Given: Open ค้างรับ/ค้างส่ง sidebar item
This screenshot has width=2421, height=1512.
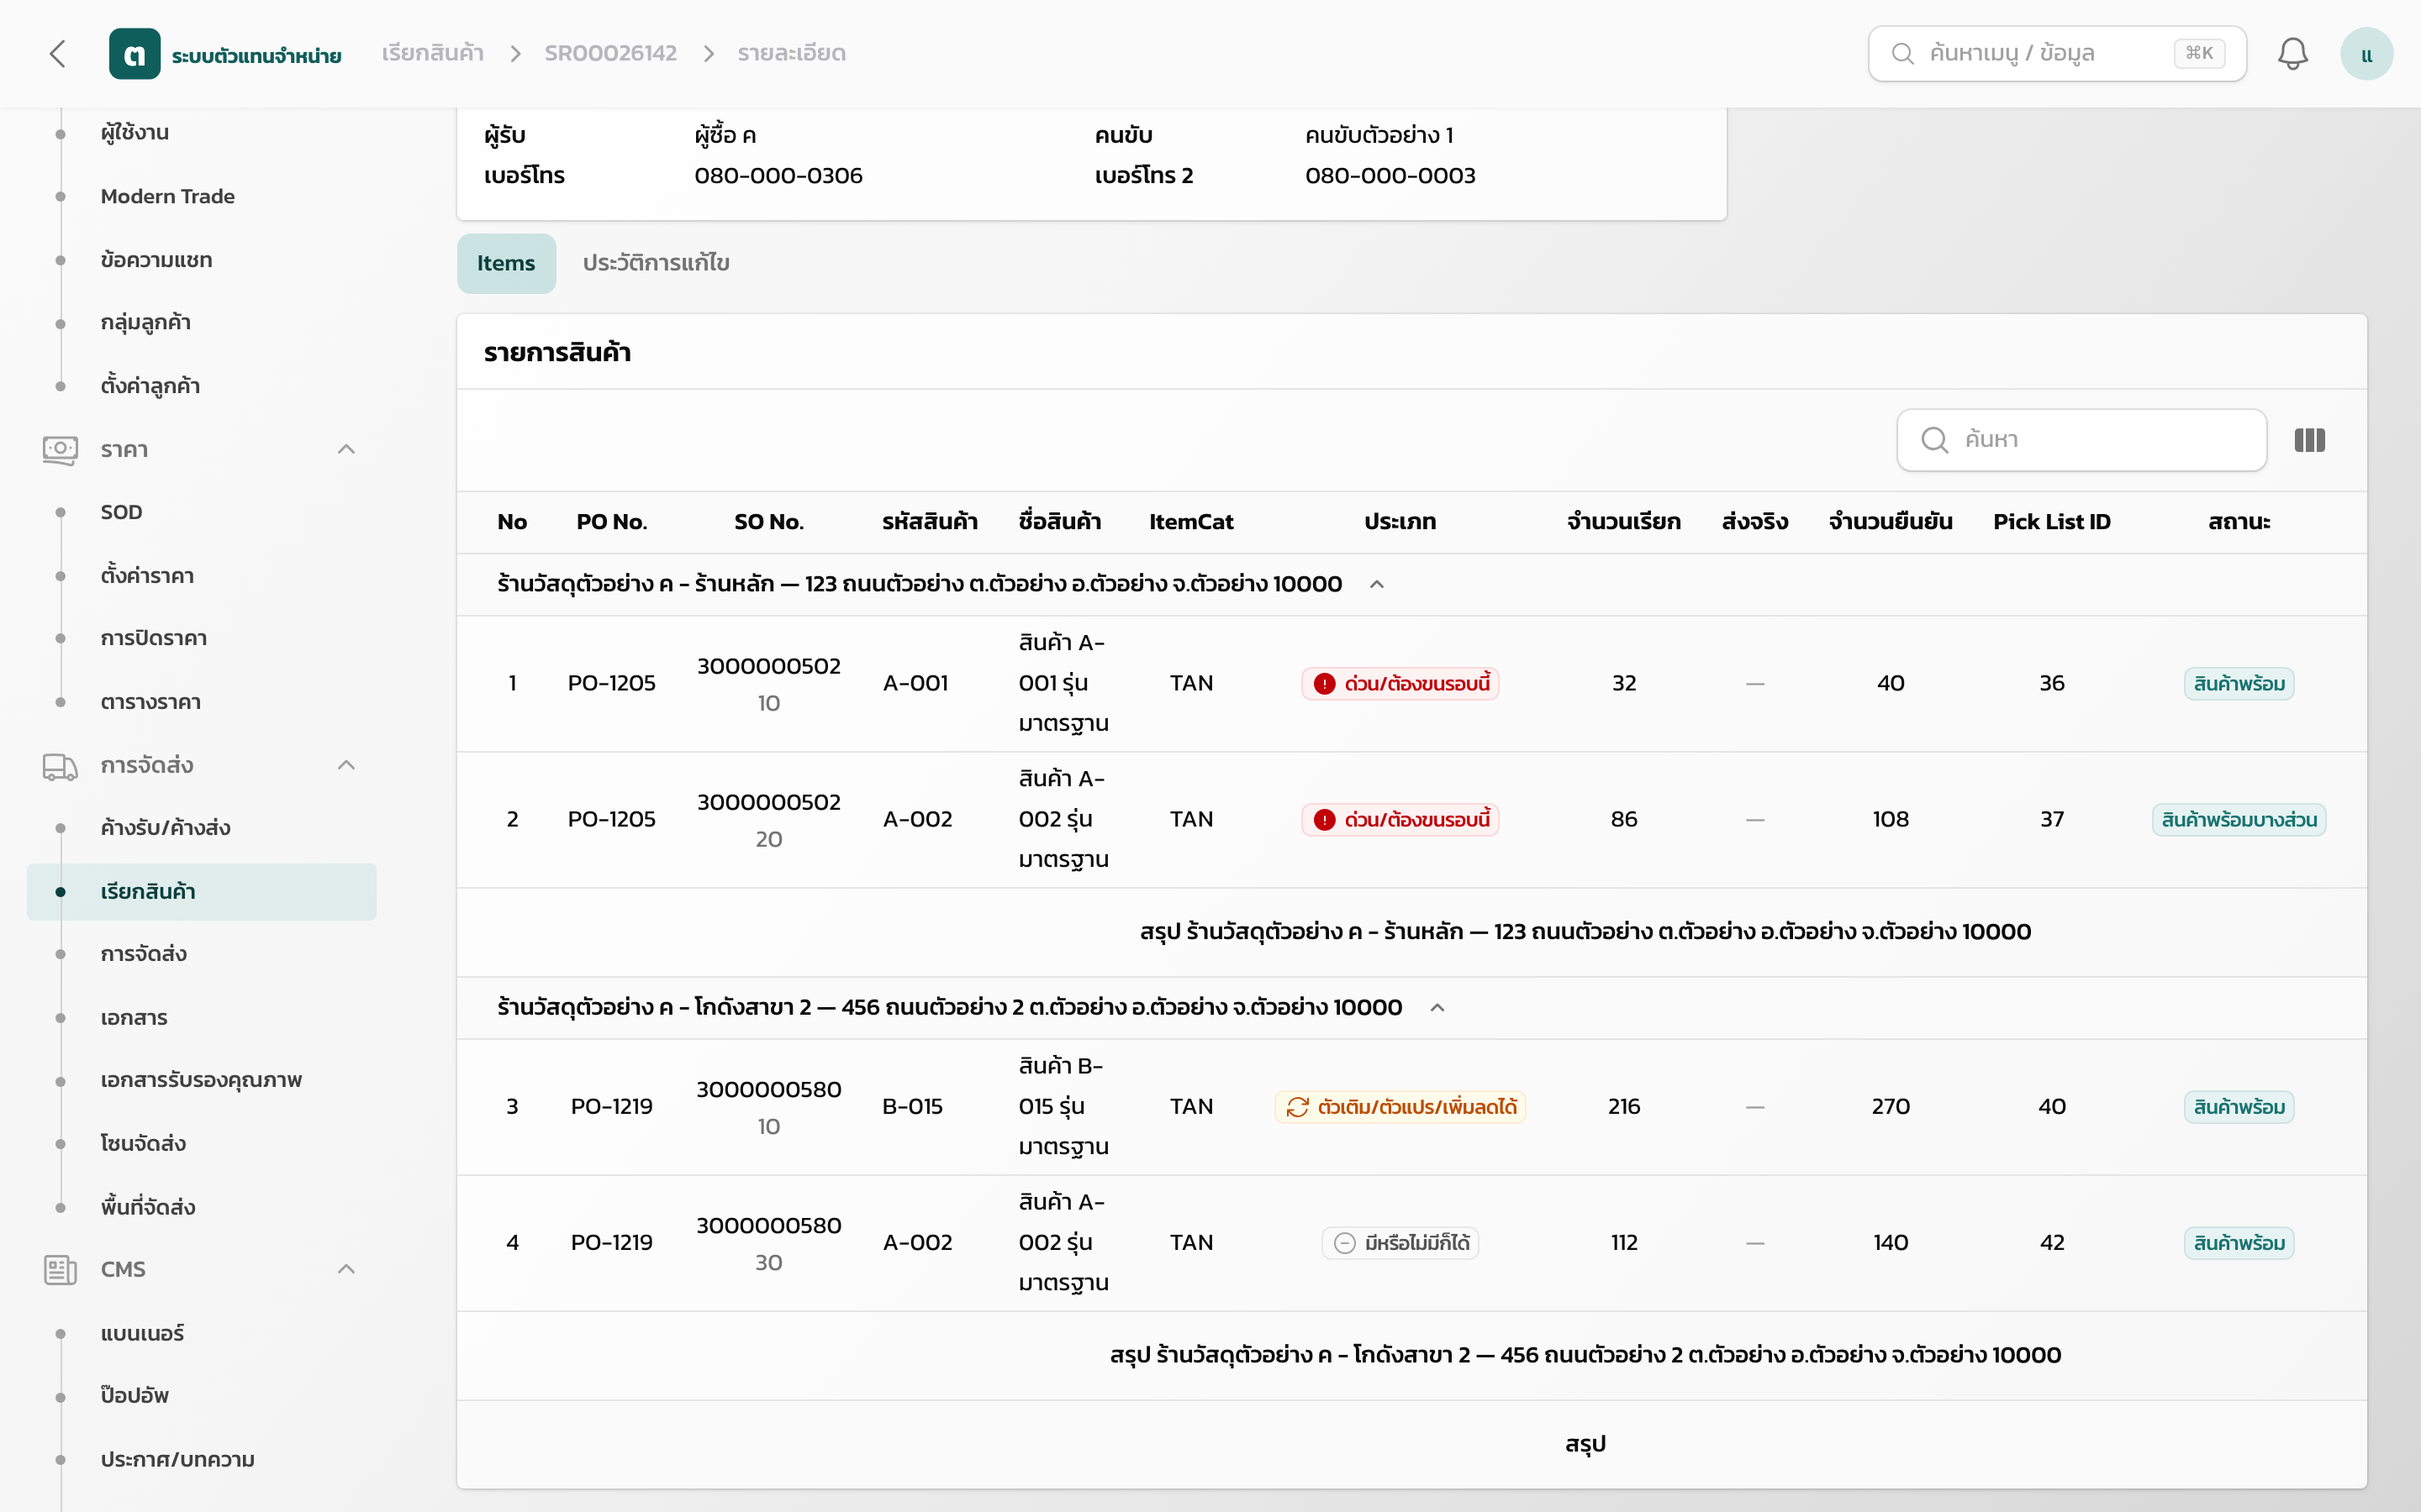Looking at the screenshot, I should point(165,828).
